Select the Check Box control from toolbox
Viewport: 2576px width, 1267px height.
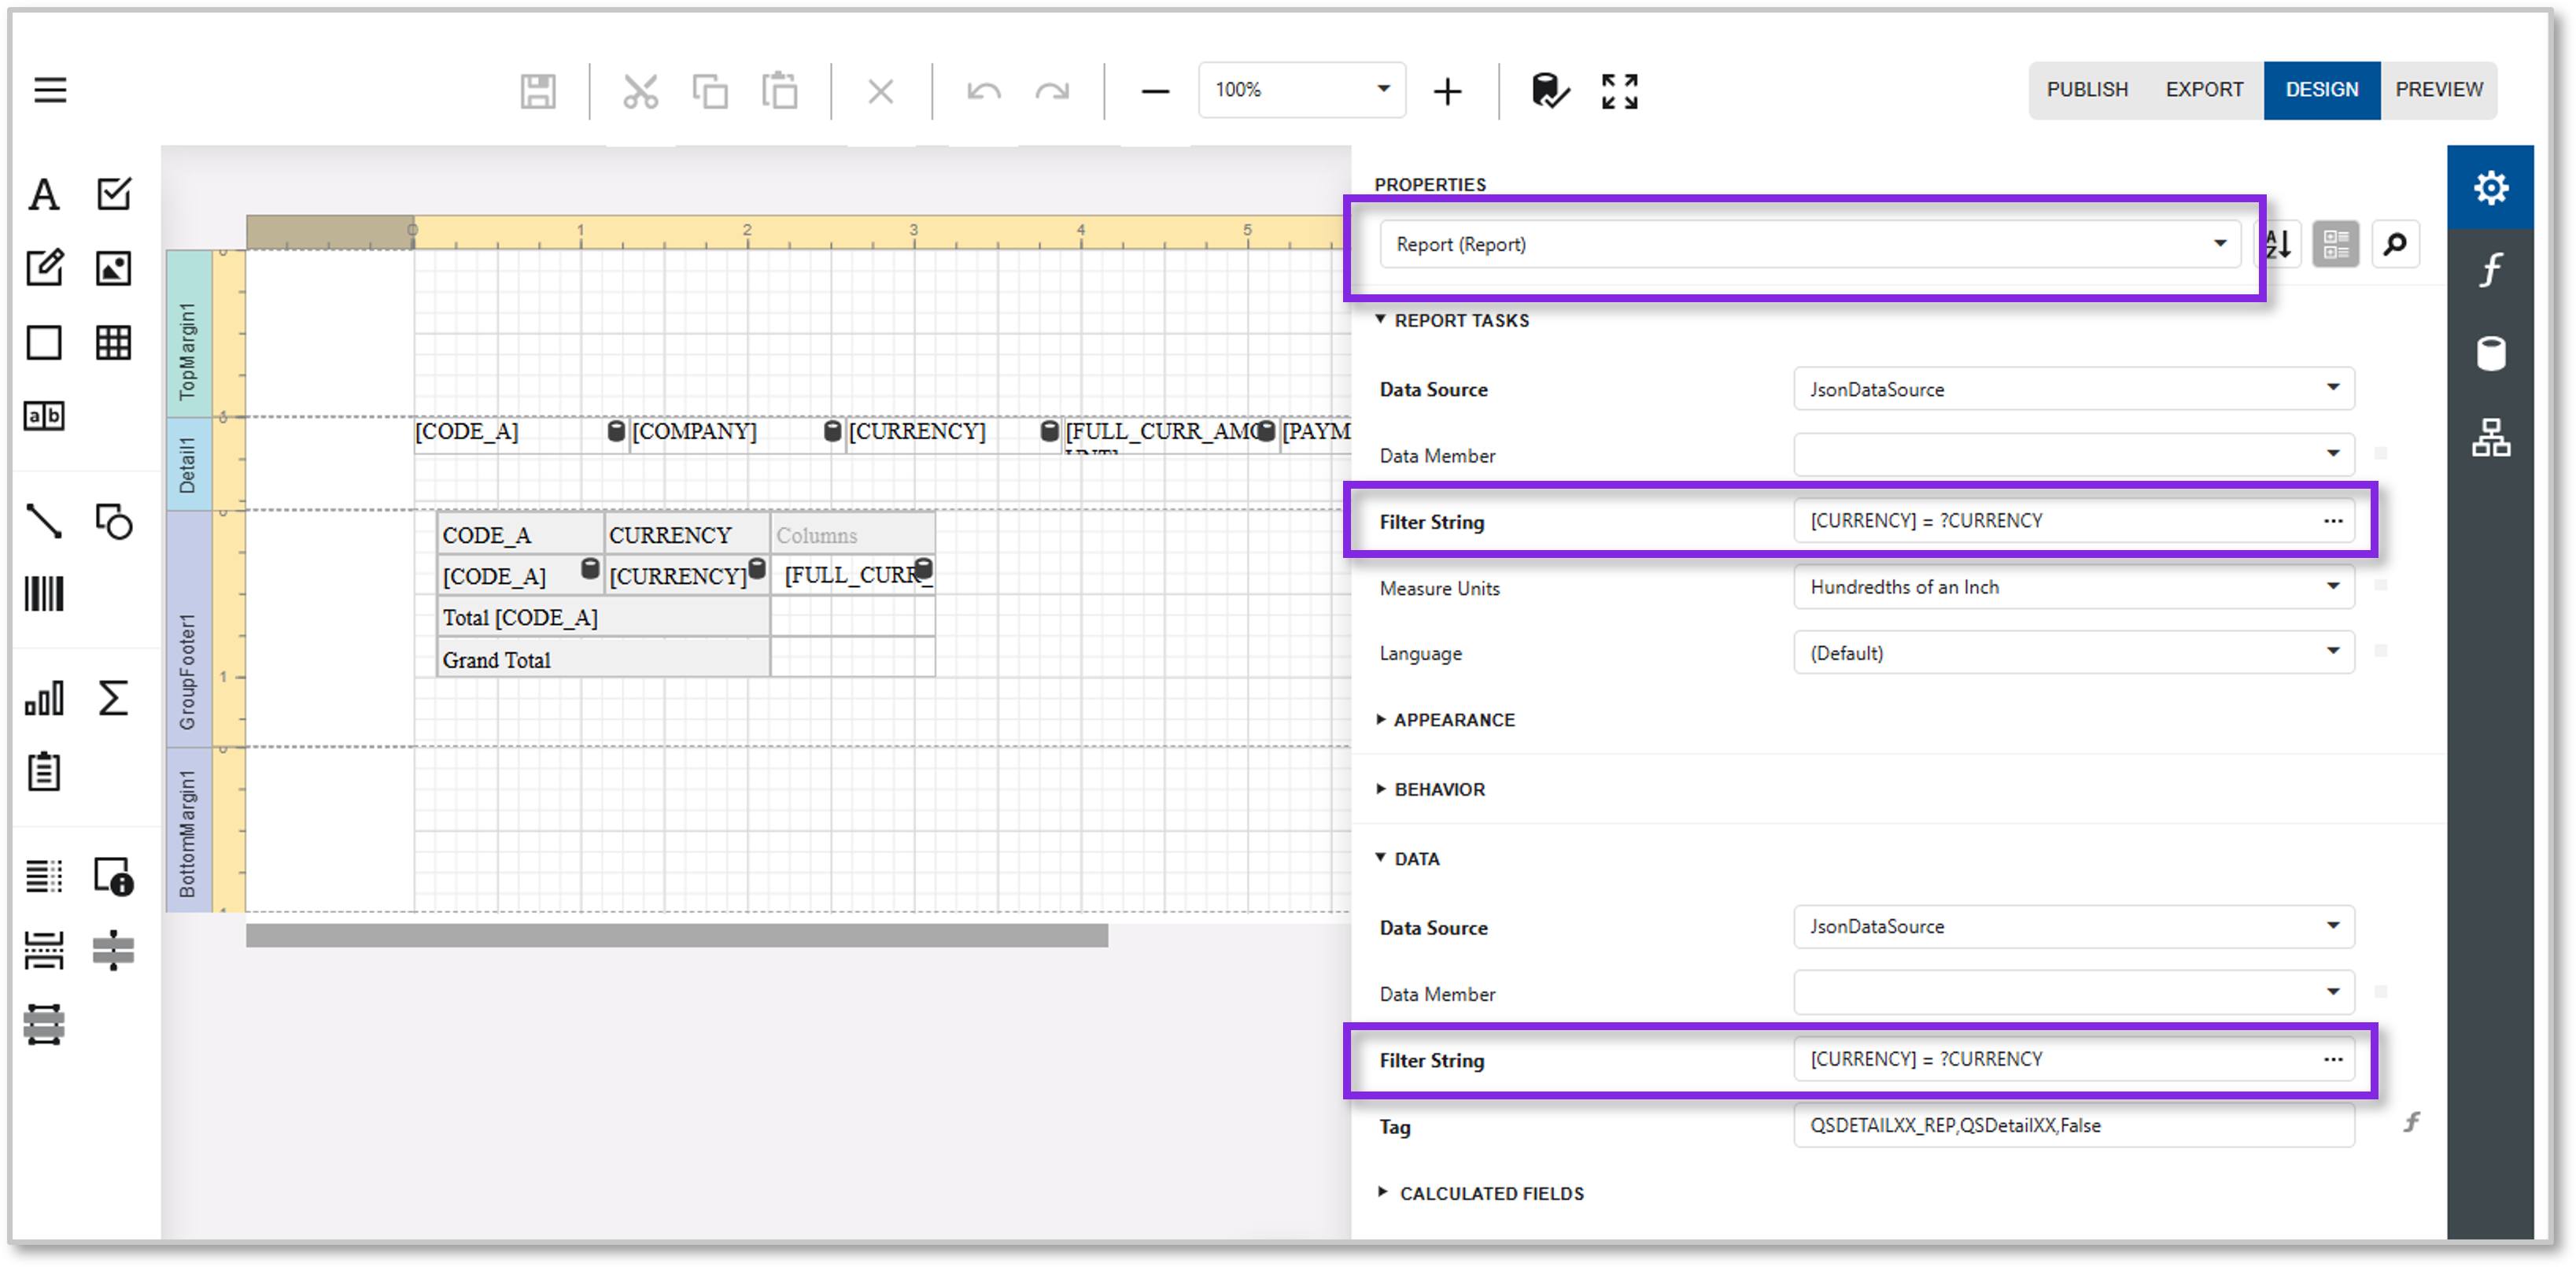(114, 193)
